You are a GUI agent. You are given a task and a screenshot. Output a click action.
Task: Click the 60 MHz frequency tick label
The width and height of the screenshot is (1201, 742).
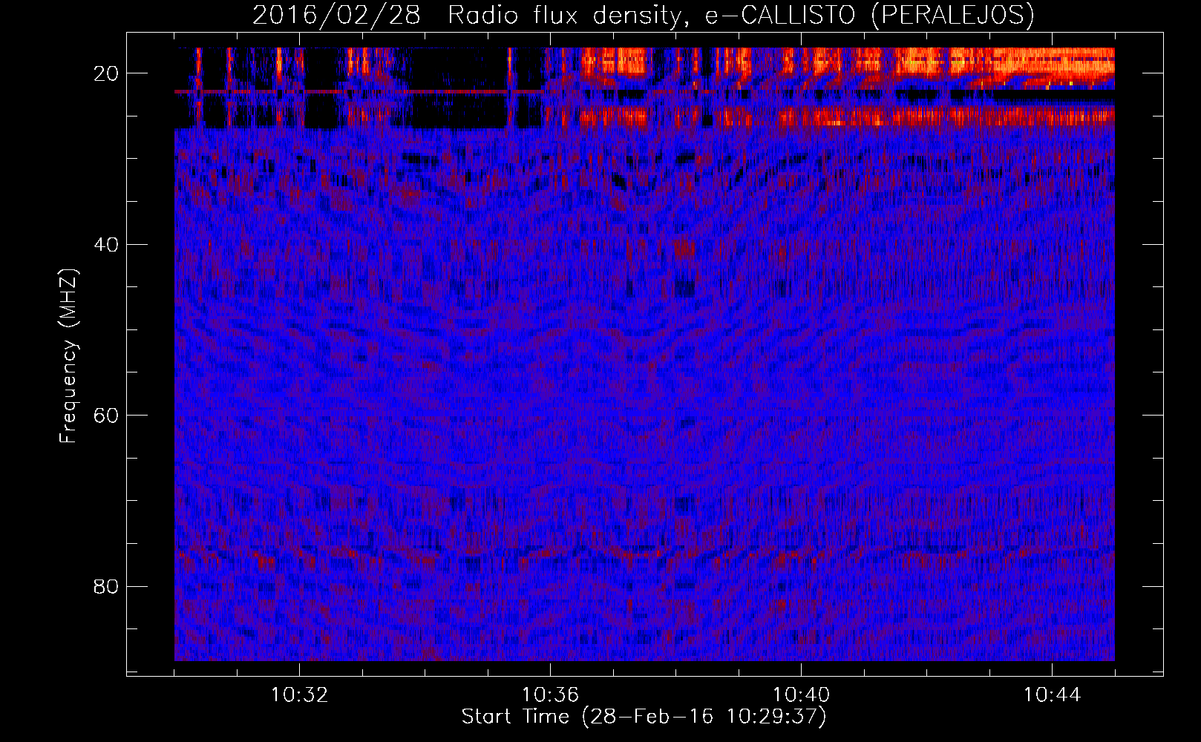point(106,416)
